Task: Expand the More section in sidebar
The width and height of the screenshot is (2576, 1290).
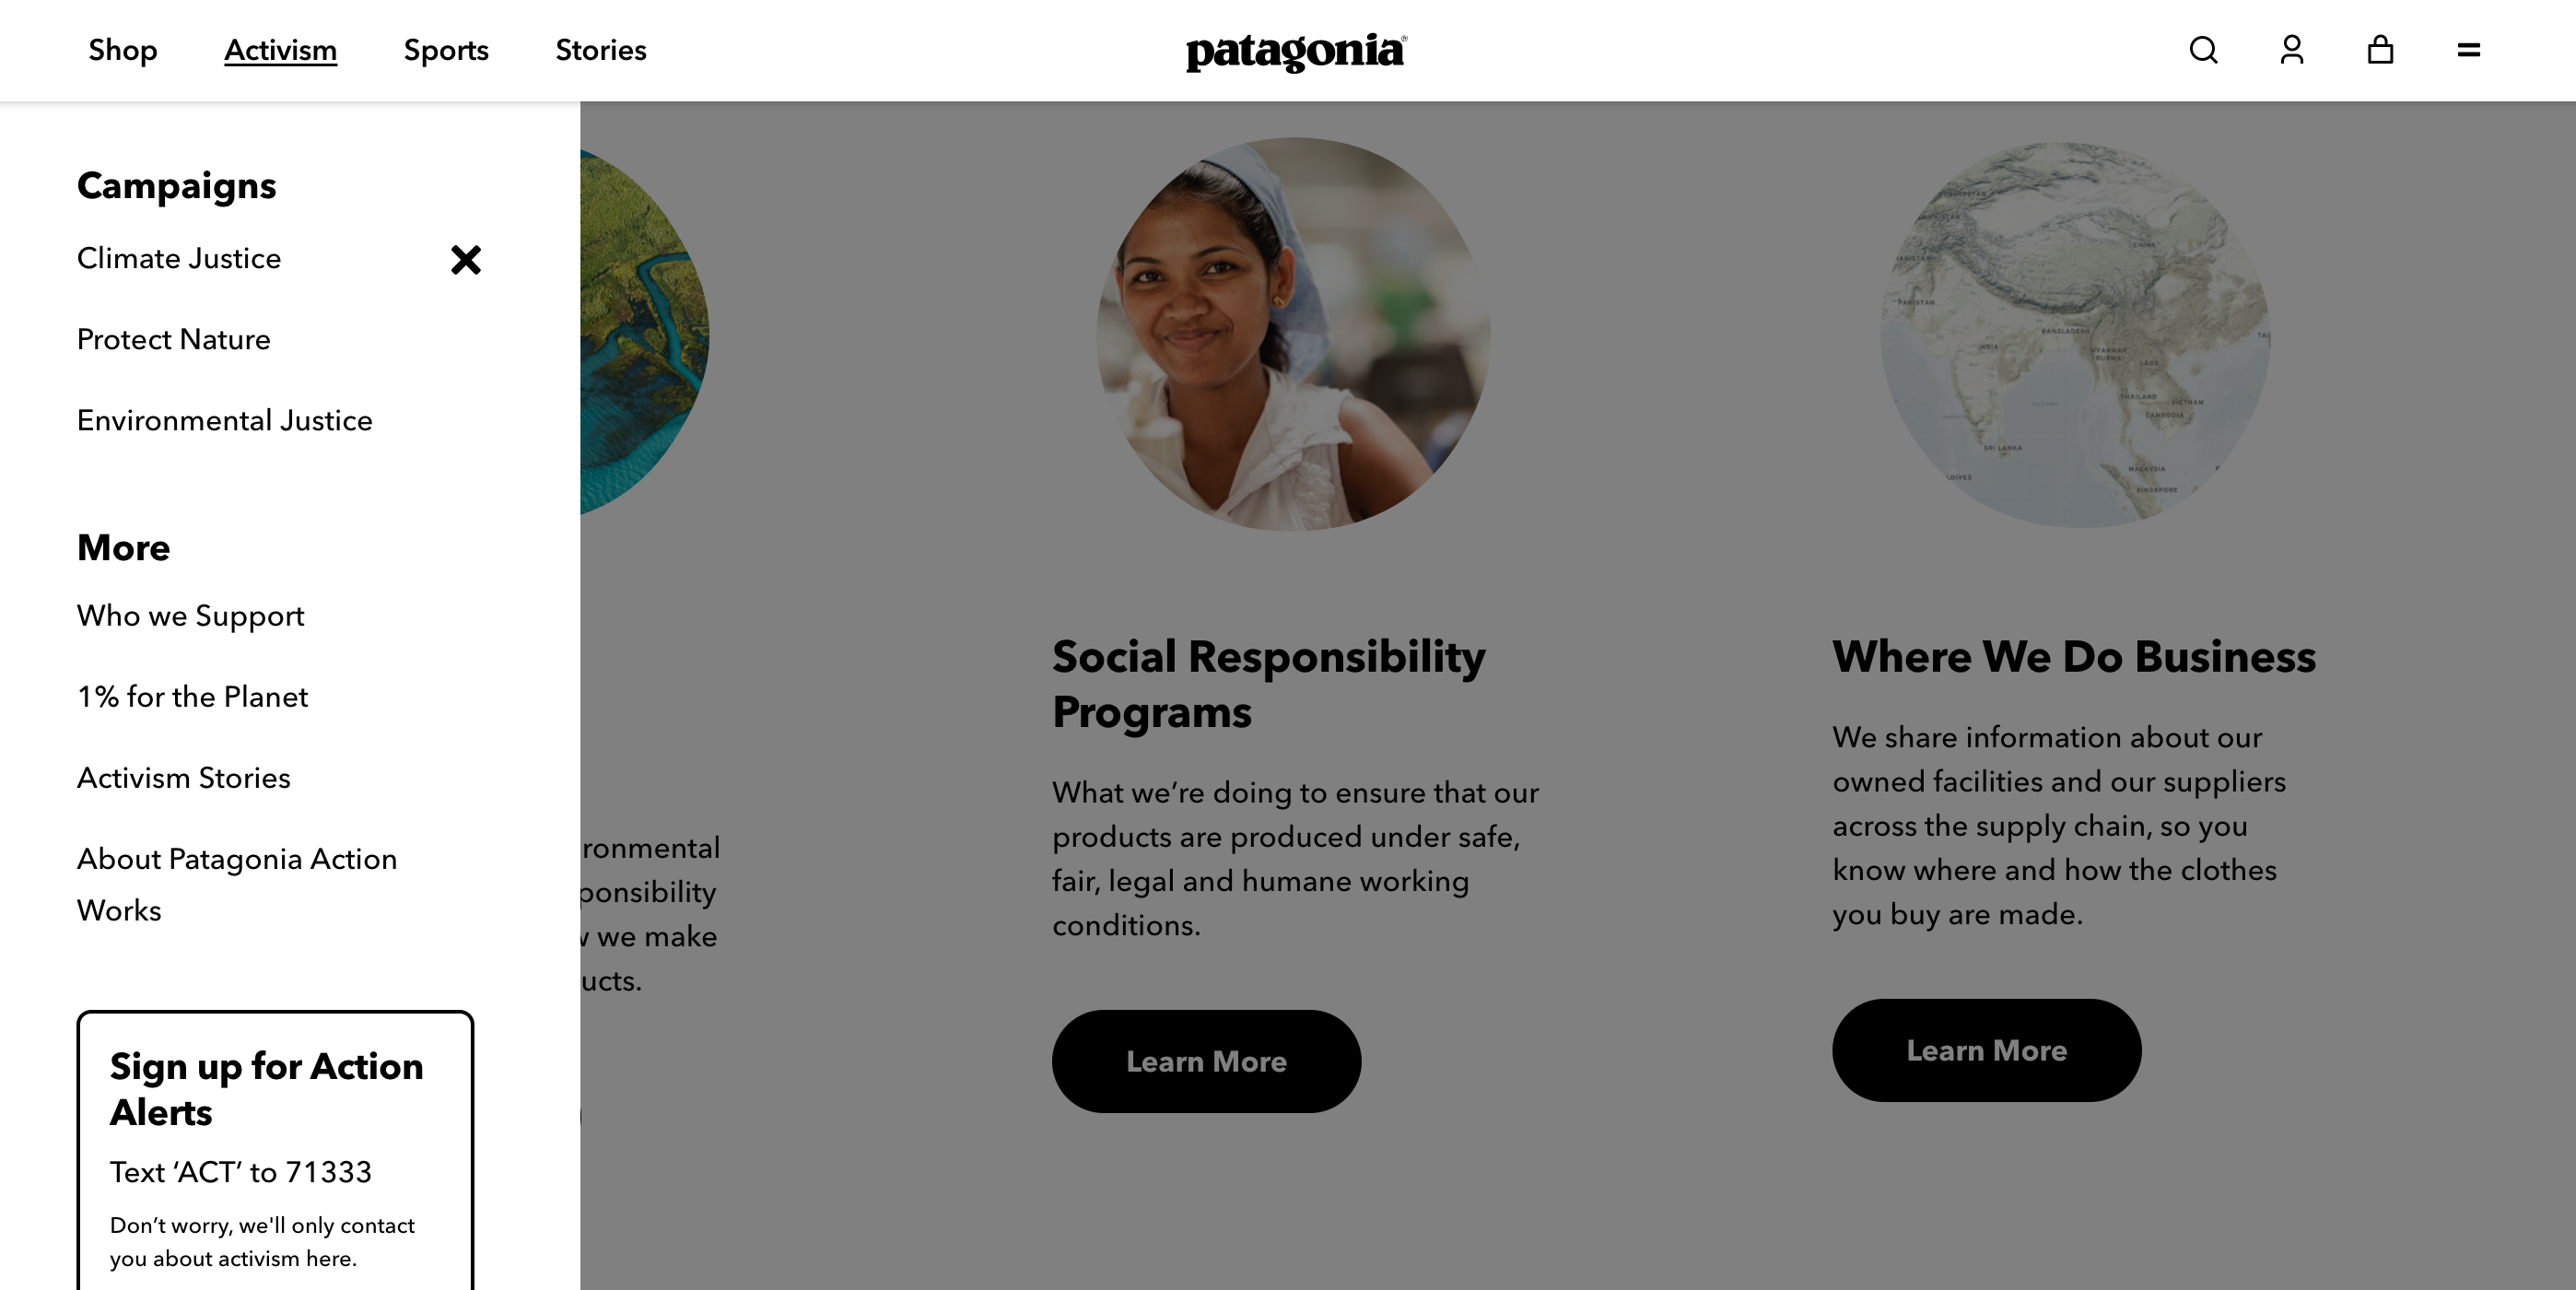Action: click(123, 546)
